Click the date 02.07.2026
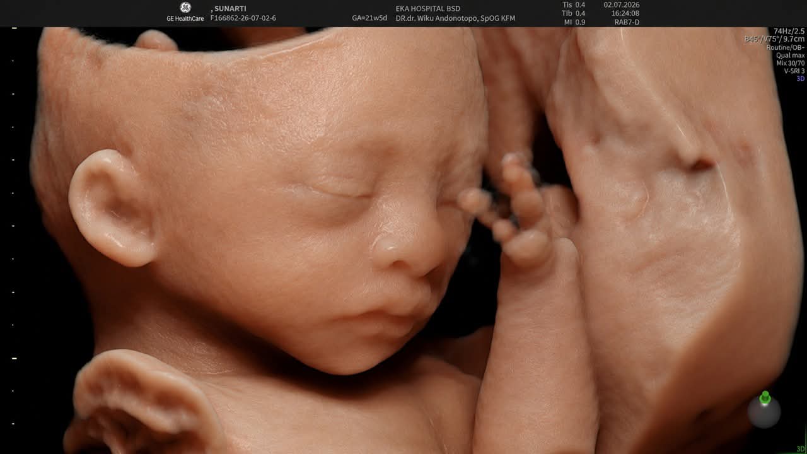The width and height of the screenshot is (807, 454). [622, 4]
